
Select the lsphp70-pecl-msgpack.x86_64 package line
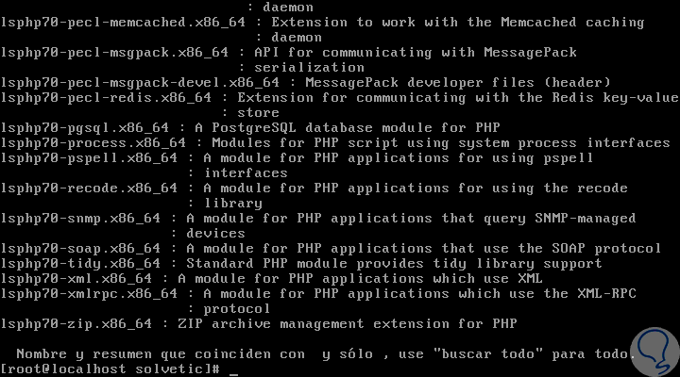(x=110, y=52)
